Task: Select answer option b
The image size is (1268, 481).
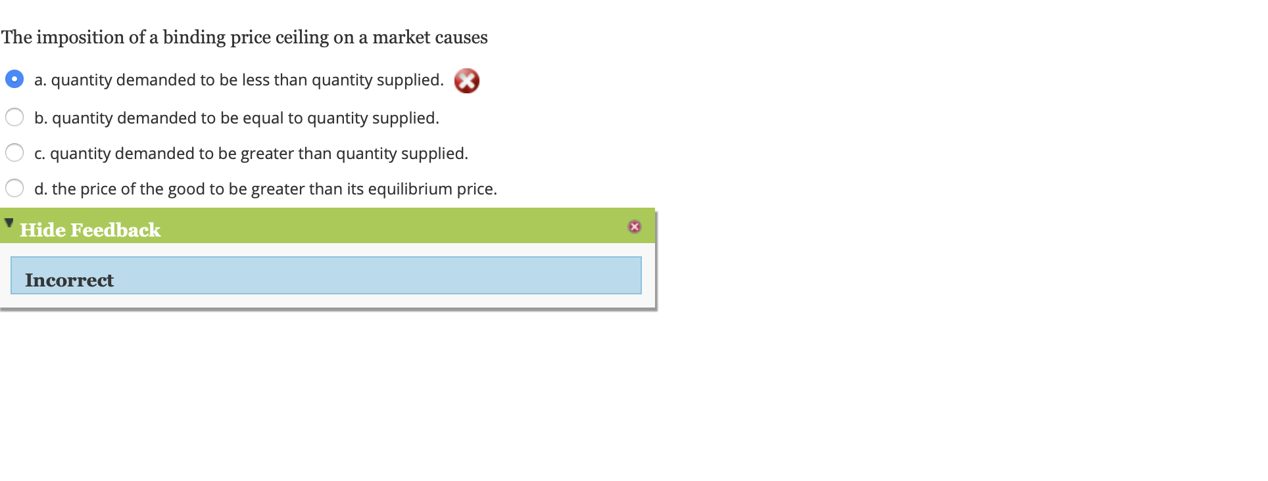Action: tap(14, 116)
